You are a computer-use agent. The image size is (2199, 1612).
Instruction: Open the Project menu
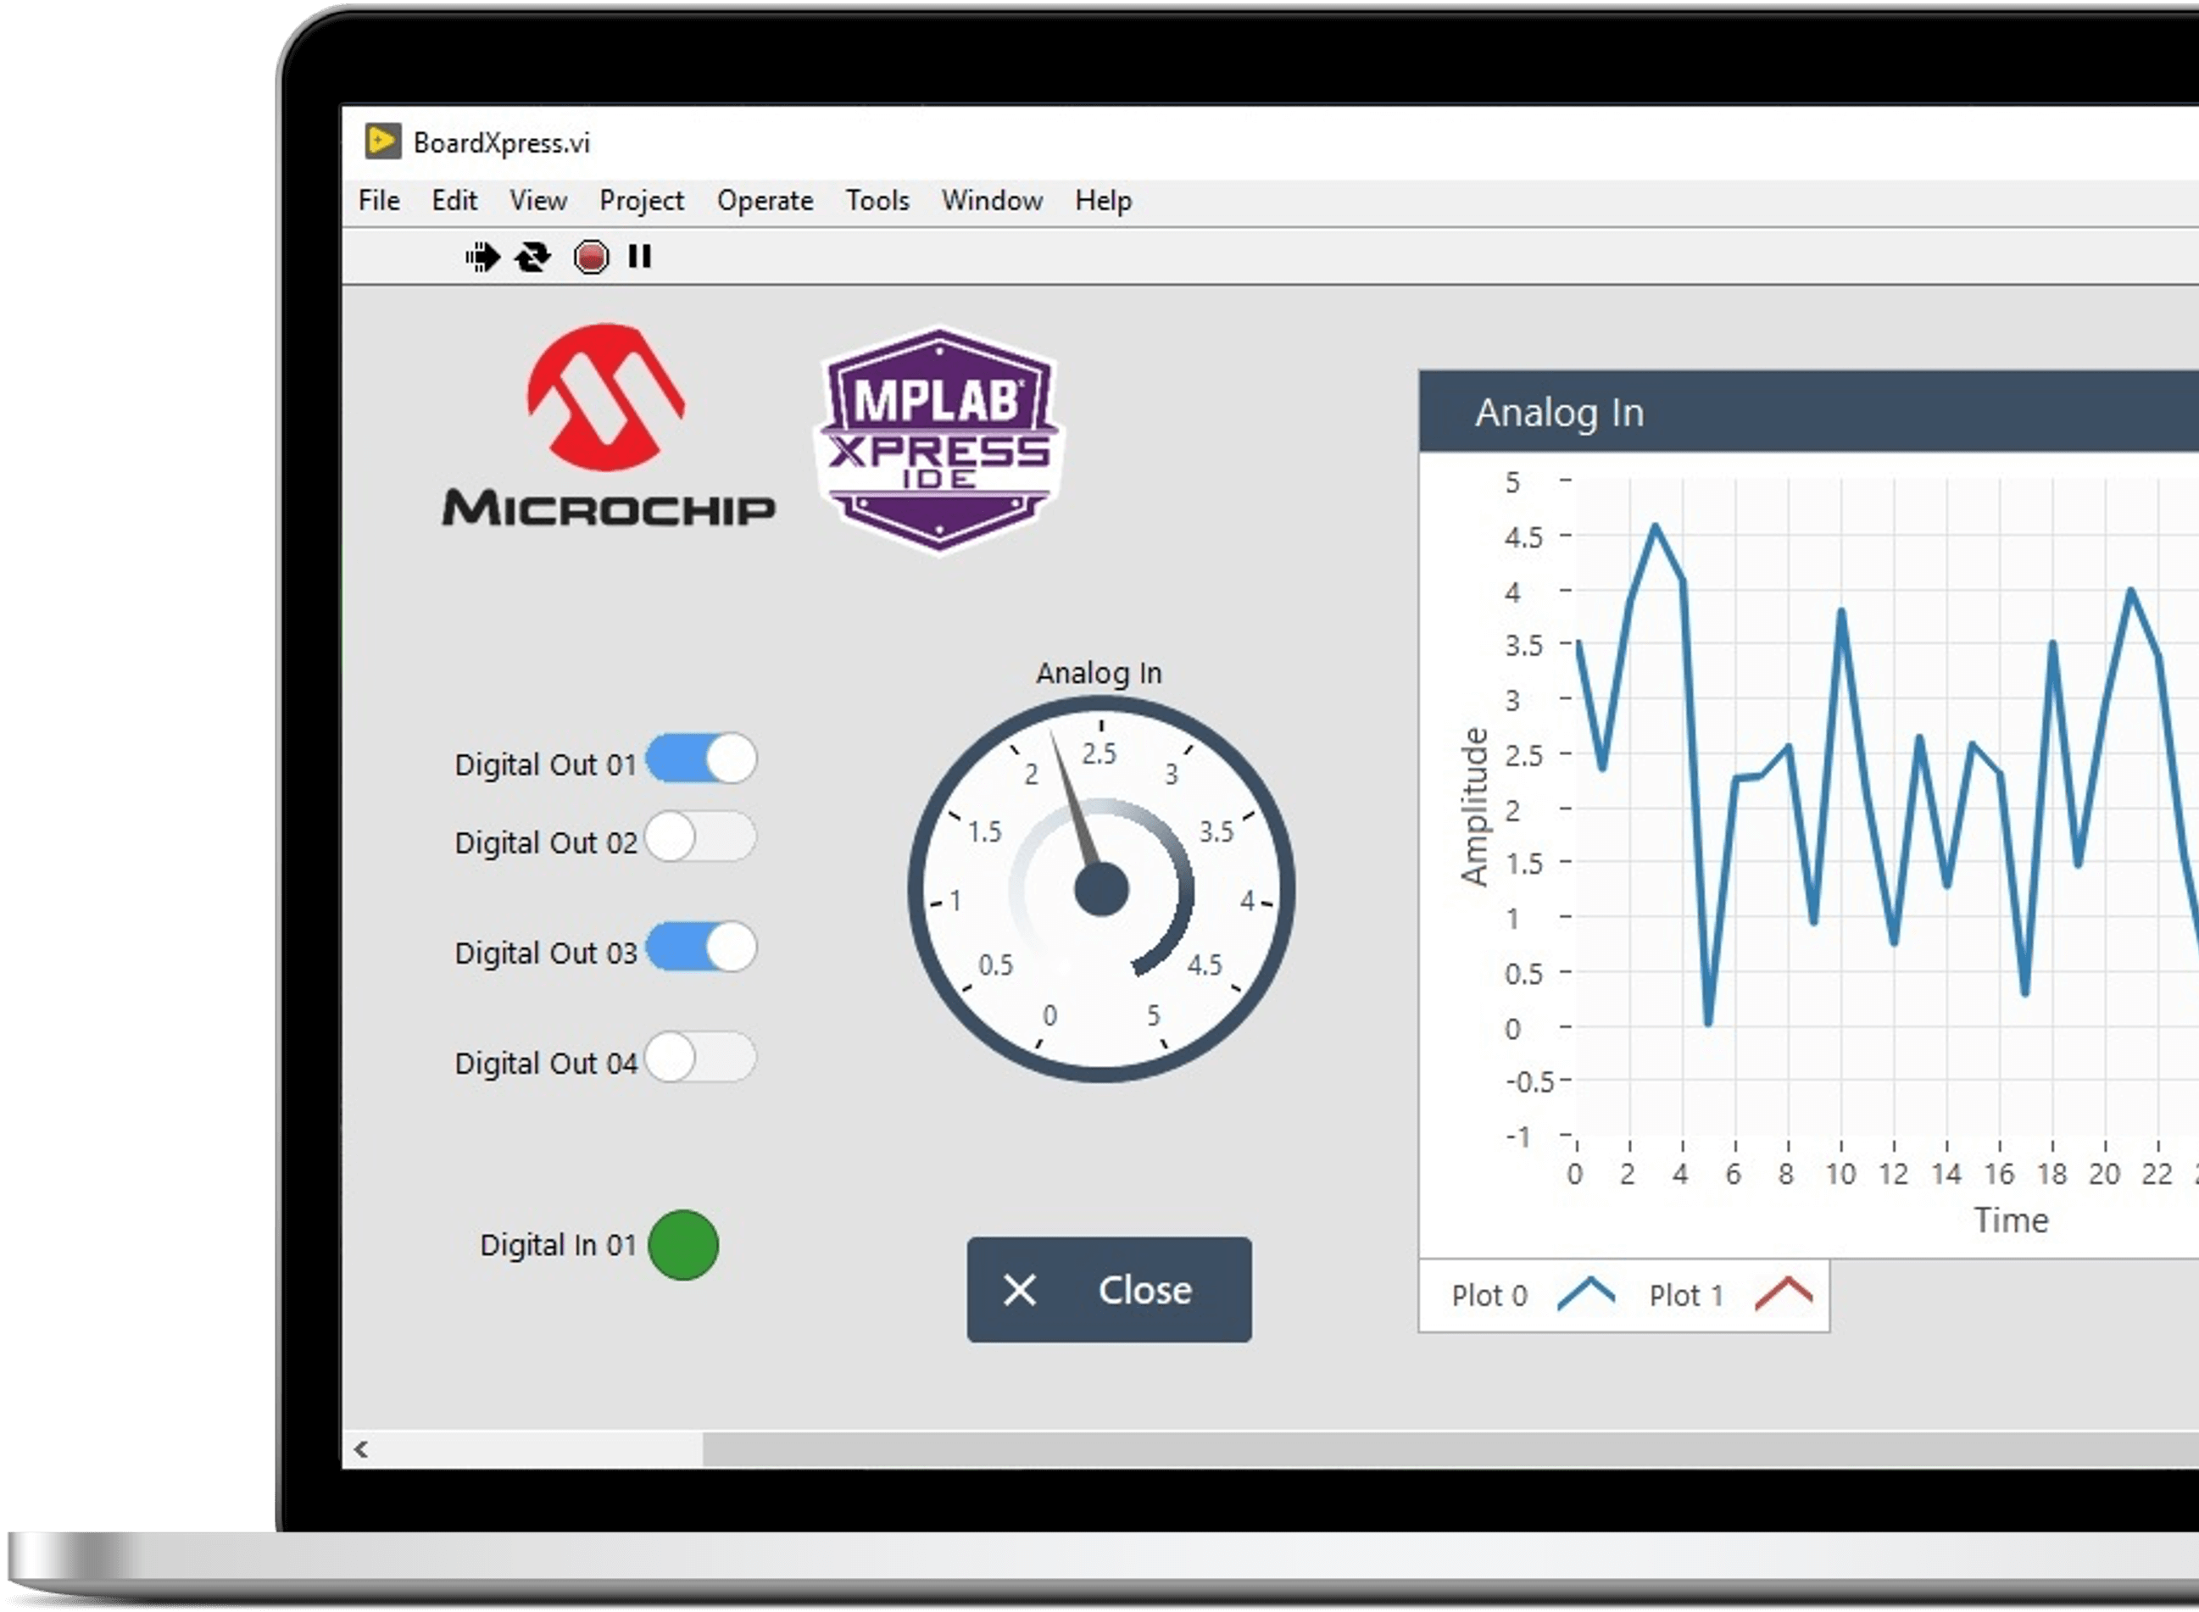click(x=641, y=200)
